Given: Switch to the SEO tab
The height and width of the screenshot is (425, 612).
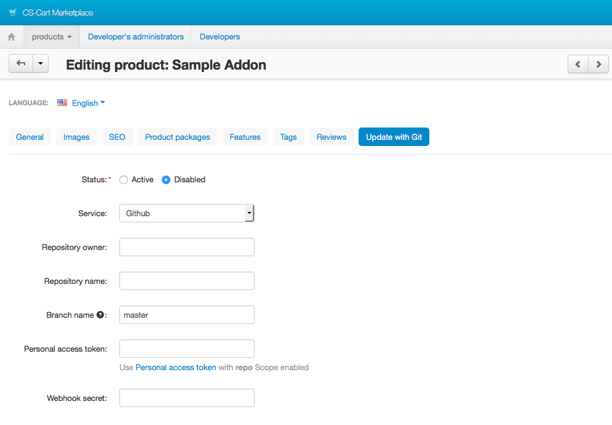Looking at the screenshot, I should click(x=117, y=137).
